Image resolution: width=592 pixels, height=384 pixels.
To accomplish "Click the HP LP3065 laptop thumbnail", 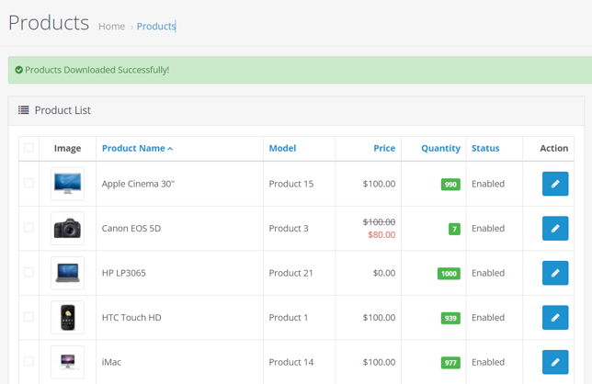I will (x=68, y=273).
